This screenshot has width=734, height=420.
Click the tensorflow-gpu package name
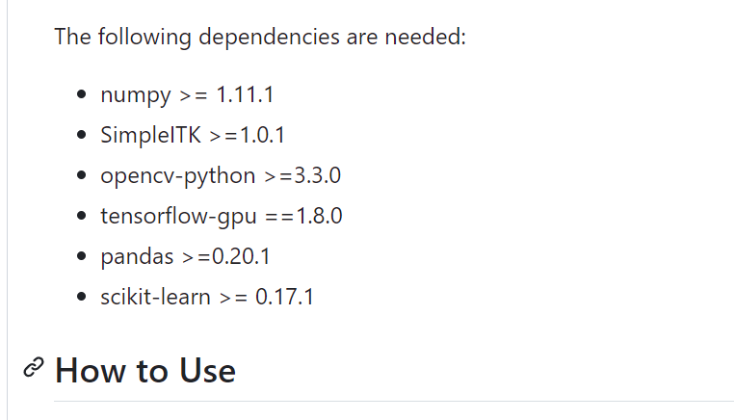point(179,217)
